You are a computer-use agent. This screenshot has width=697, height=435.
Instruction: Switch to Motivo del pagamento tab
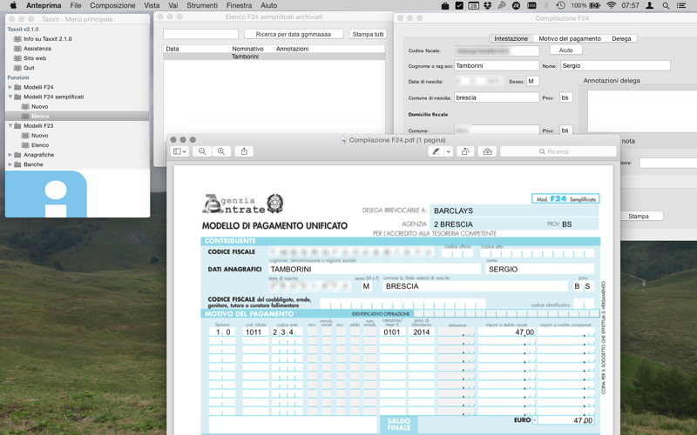coord(570,38)
